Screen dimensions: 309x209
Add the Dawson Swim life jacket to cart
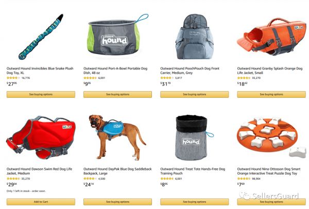coord(41,202)
